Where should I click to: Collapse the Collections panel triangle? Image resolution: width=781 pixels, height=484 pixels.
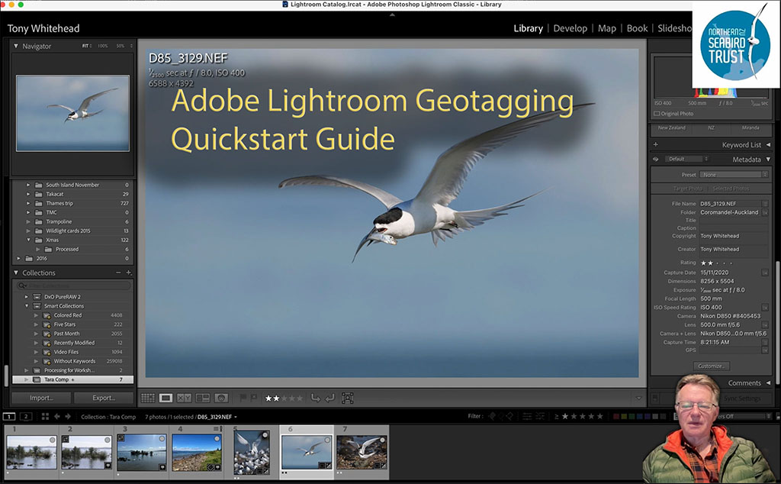(x=16, y=273)
